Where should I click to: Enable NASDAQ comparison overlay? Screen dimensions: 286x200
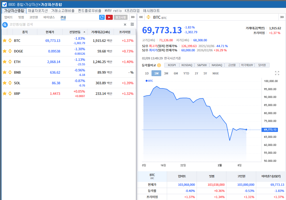(217, 65)
